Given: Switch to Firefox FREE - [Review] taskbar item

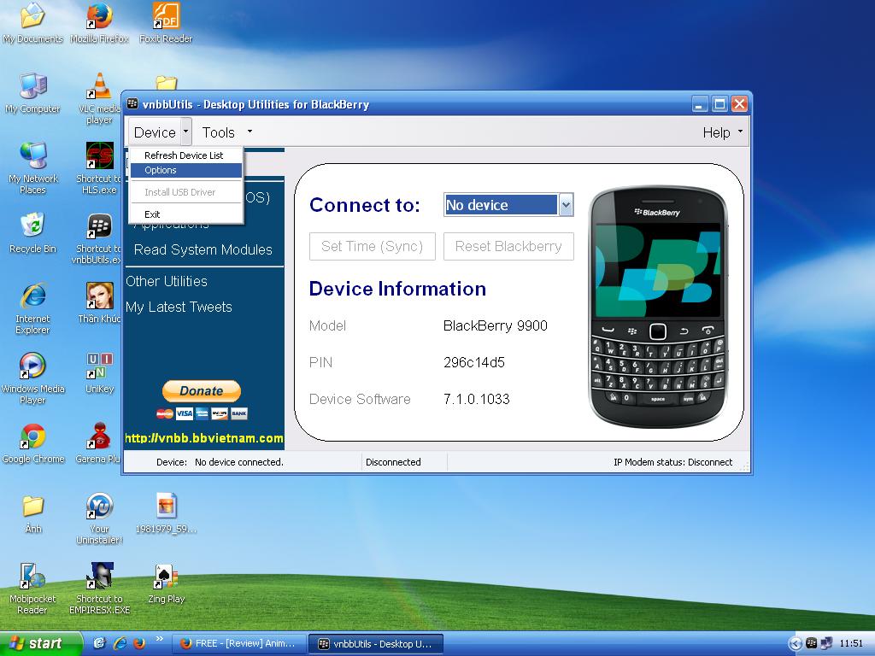Looking at the screenshot, I should click(x=238, y=643).
